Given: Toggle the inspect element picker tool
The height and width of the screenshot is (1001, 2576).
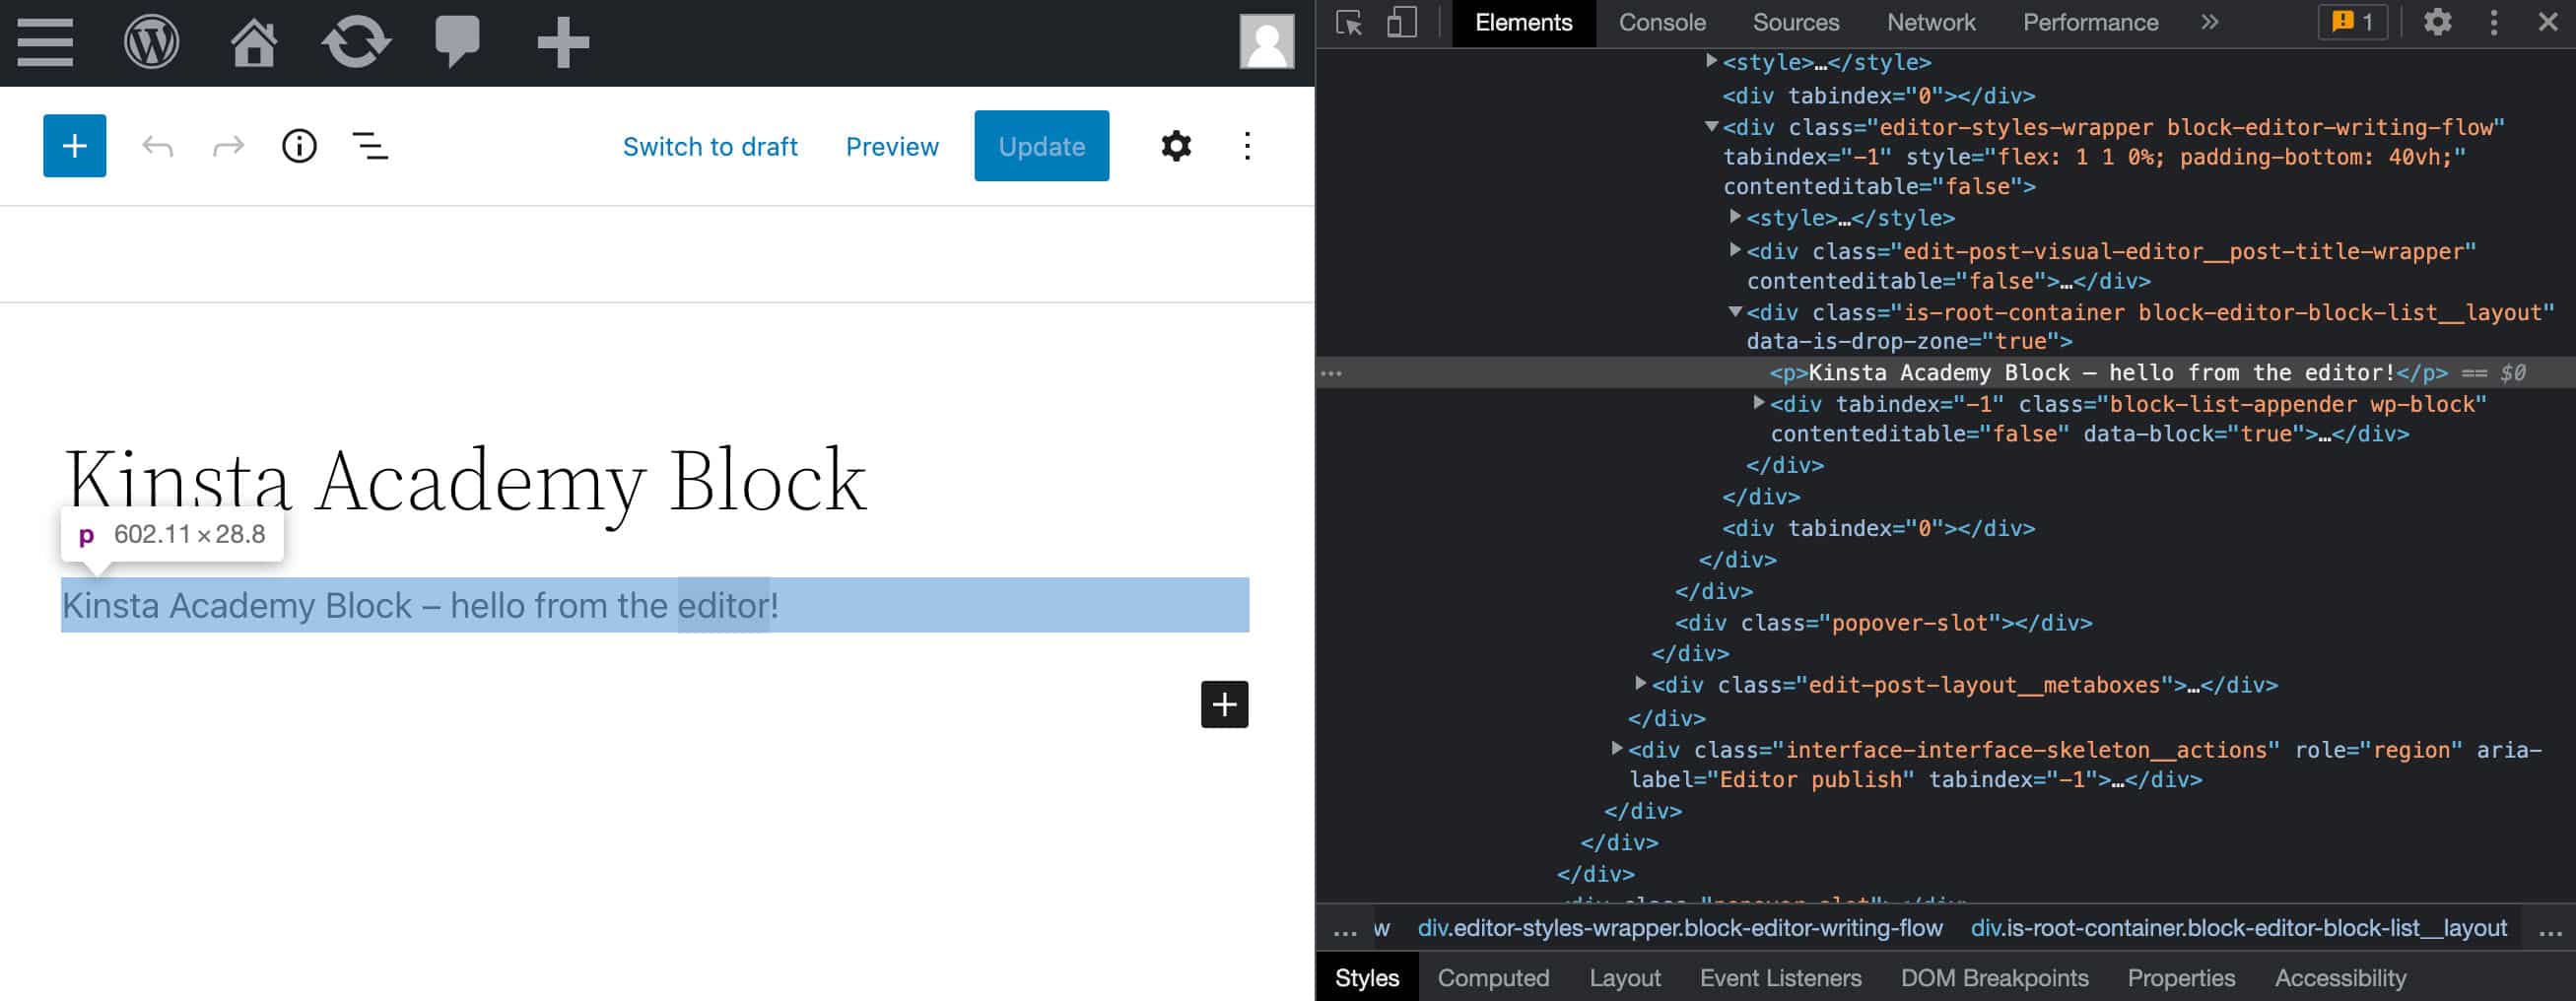Looking at the screenshot, I should pos(1349,23).
